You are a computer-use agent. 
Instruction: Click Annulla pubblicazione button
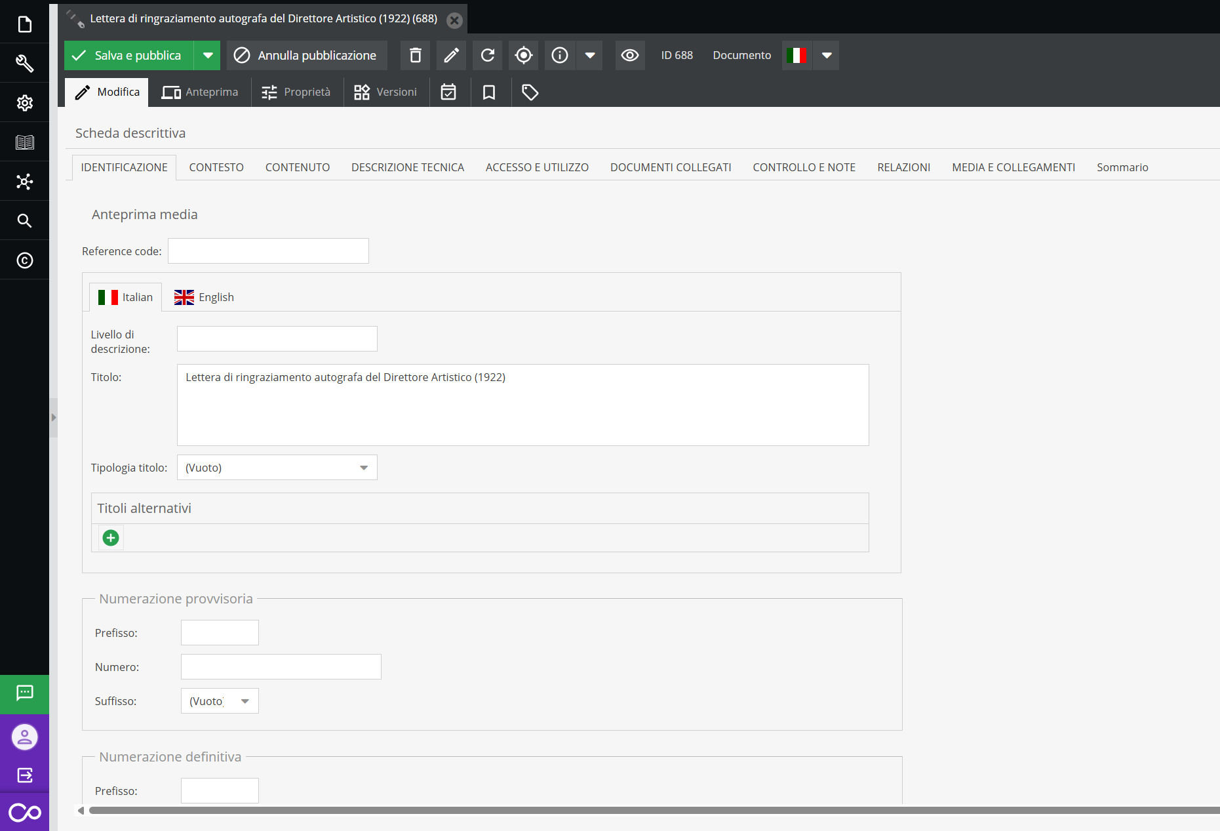[306, 56]
